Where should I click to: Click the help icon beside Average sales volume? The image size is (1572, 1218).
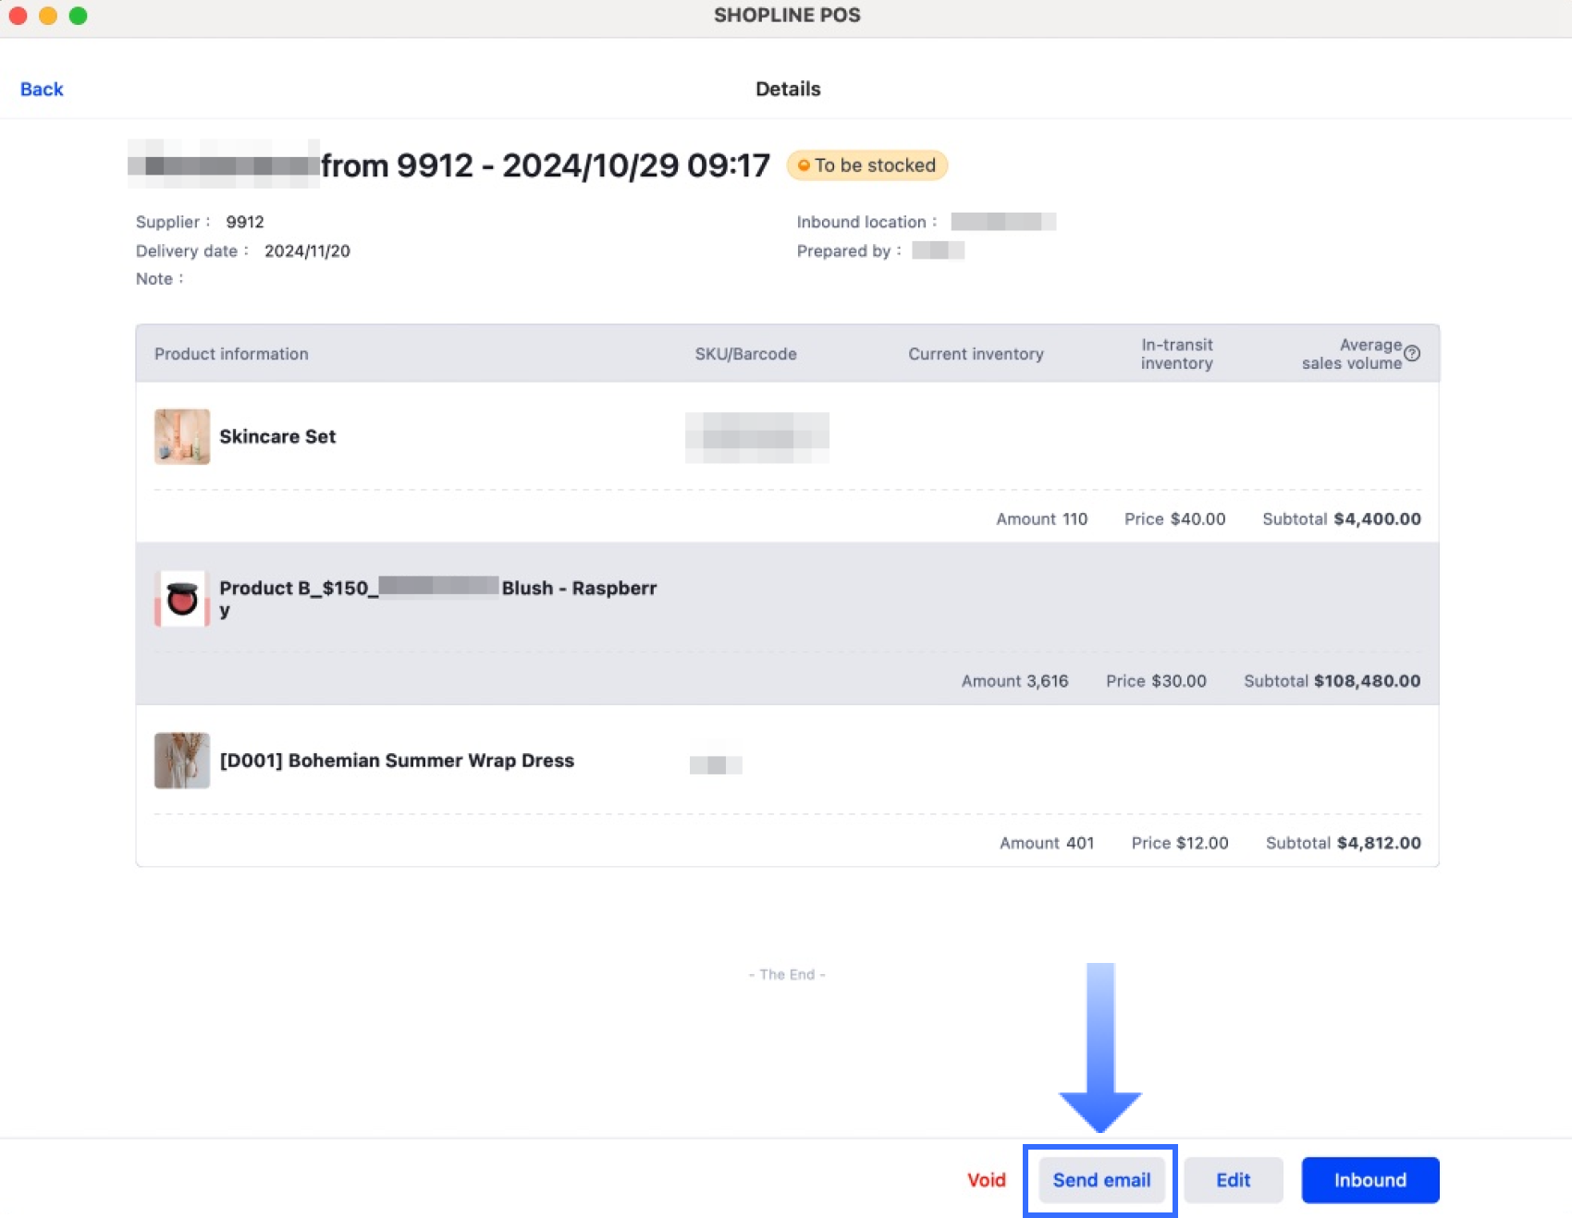pyautogui.click(x=1412, y=353)
